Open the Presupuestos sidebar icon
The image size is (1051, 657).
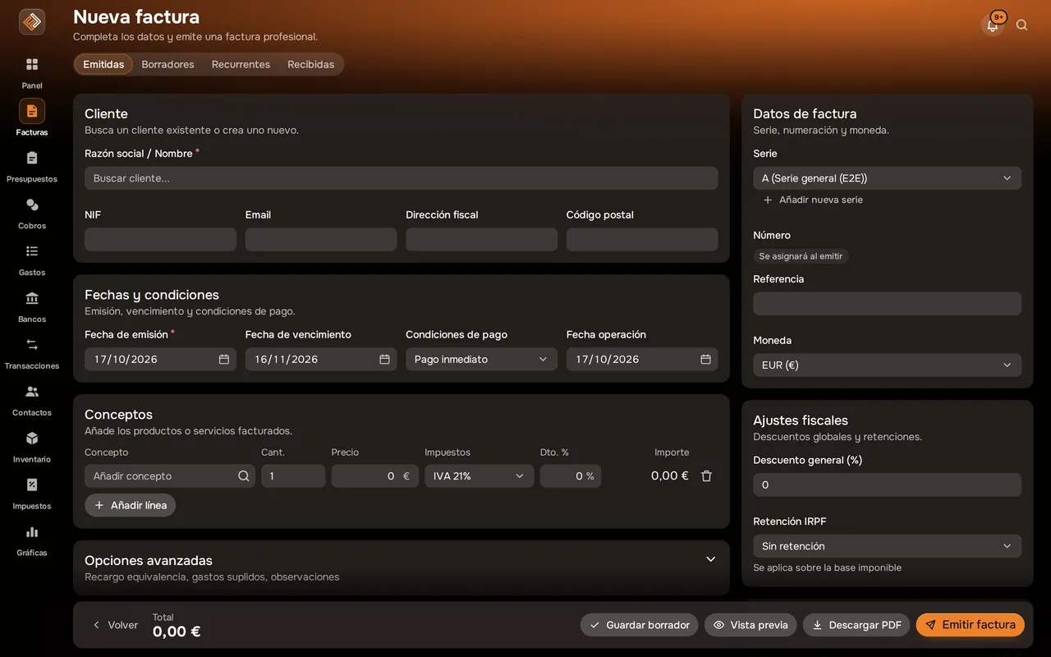(x=32, y=158)
